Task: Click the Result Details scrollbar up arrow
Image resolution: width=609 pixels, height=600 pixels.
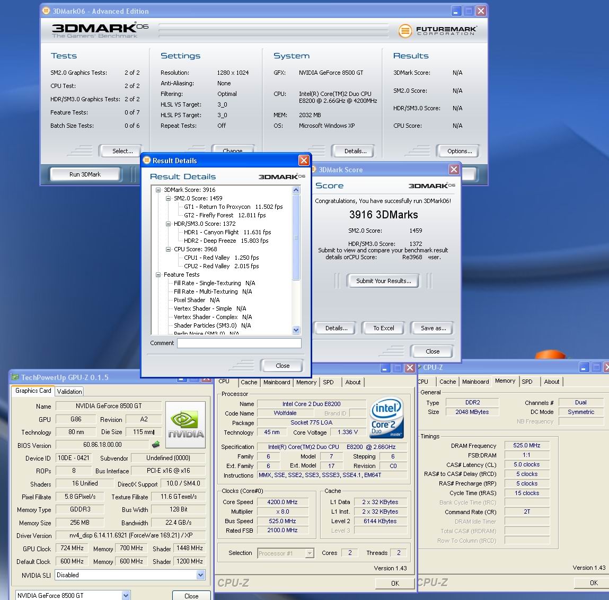Action: click(296, 190)
